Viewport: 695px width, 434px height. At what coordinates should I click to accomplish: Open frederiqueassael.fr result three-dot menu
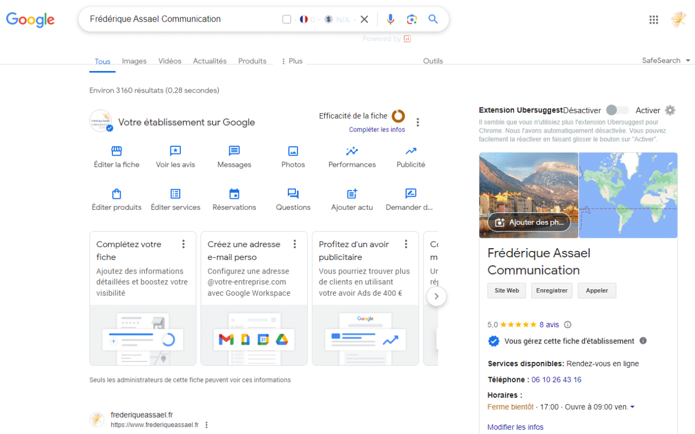point(206,425)
